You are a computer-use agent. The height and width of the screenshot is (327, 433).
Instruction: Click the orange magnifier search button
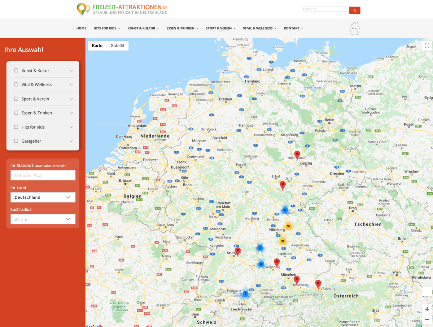[x=355, y=10]
